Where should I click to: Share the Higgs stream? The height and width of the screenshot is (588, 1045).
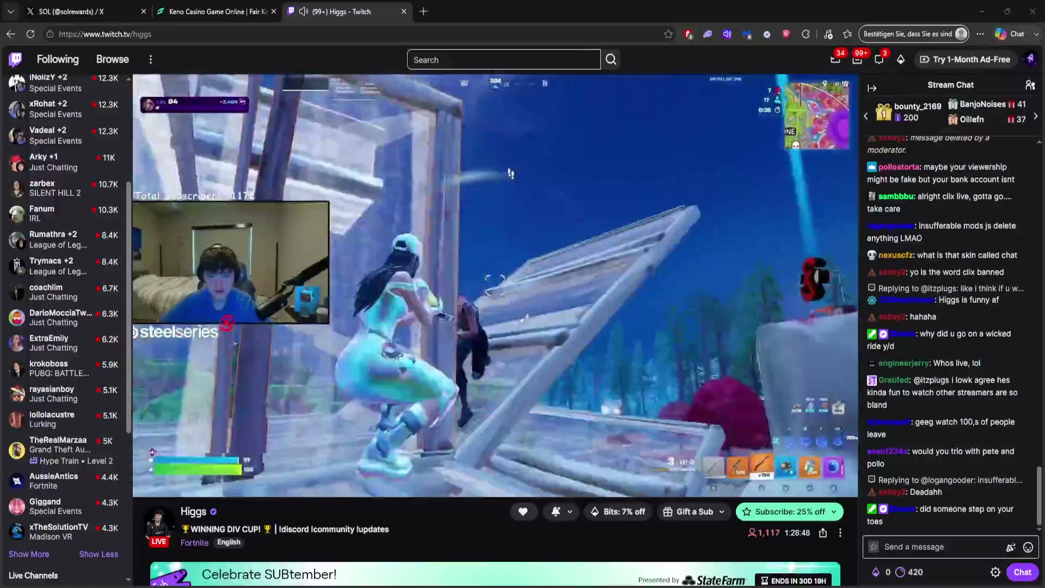click(x=823, y=533)
